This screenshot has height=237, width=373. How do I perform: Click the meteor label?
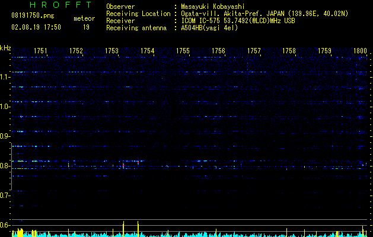[x=84, y=18]
